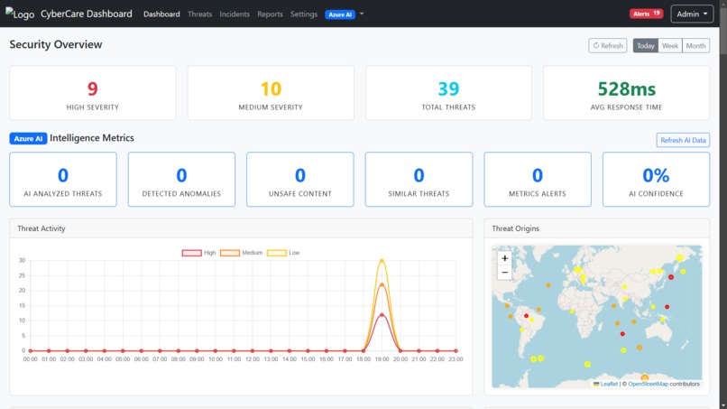Viewport: 727px width, 409px height.
Task: Click the Refresh button with circular arrow
Action: [x=607, y=45]
